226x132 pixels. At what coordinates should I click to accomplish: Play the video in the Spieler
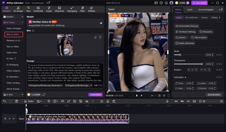137,95
